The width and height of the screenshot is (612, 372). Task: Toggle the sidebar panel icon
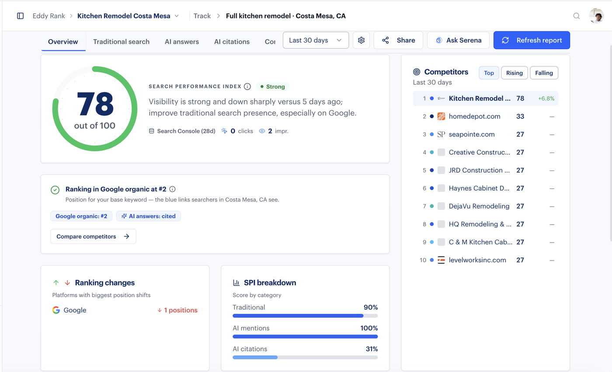point(20,16)
